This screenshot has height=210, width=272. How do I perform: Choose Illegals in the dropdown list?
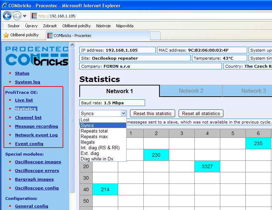pos(103,142)
